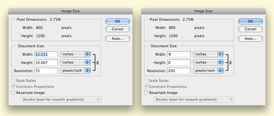
Task: Open width units dropdown in the 4-inch dialog
Action: click(208, 54)
